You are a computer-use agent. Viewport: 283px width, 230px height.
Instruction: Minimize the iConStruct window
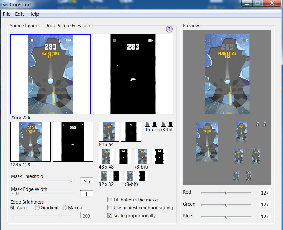click(247, 3)
